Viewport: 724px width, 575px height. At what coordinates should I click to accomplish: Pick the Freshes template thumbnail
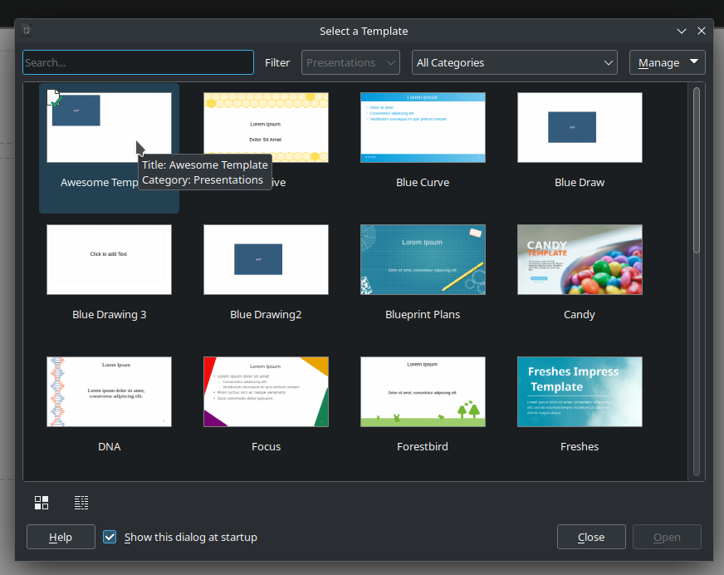pyautogui.click(x=580, y=391)
